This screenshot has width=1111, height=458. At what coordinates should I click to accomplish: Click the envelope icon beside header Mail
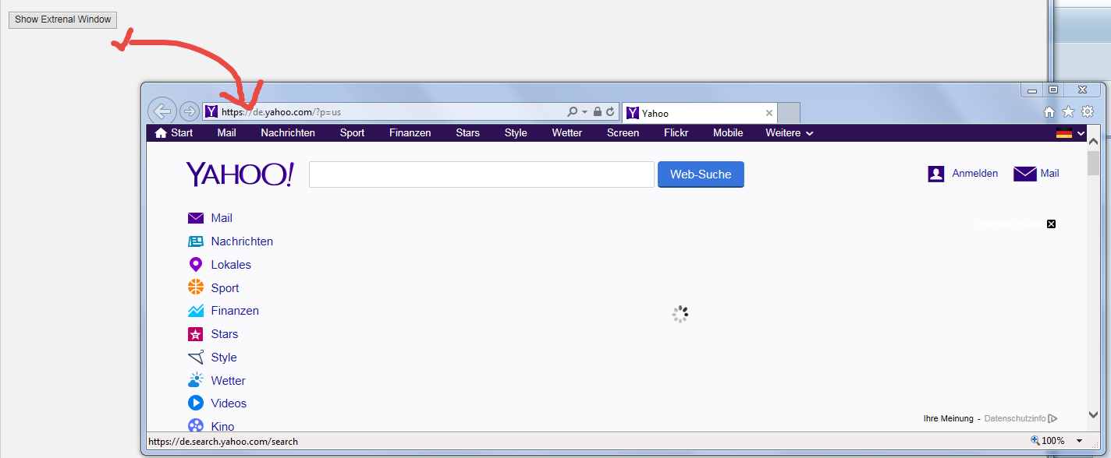(1024, 174)
